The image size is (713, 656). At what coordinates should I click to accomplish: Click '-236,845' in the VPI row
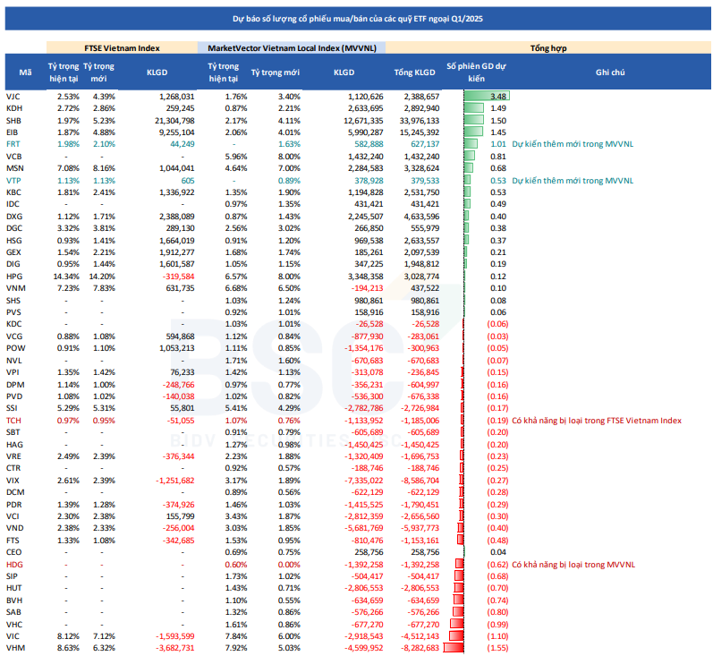(x=422, y=372)
